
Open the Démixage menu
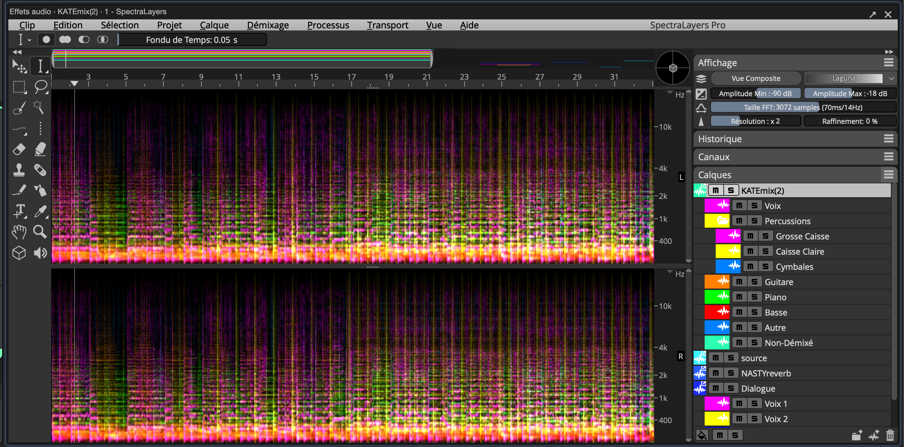268,25
